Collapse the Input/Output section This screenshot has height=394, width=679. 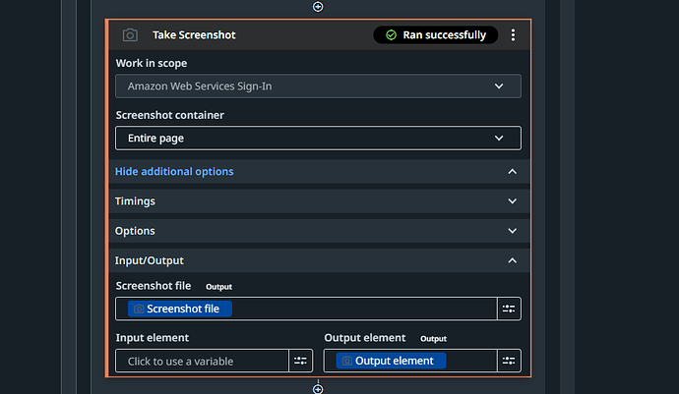click(512, 260)
